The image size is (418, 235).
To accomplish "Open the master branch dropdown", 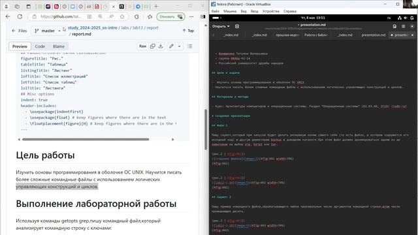I will point(48,31).
